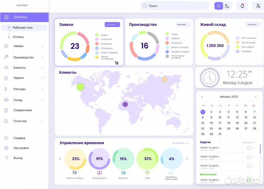This screenshot has height=189, width=264.
Task: Click the Производство wrench icon
Action: [6, 57]
